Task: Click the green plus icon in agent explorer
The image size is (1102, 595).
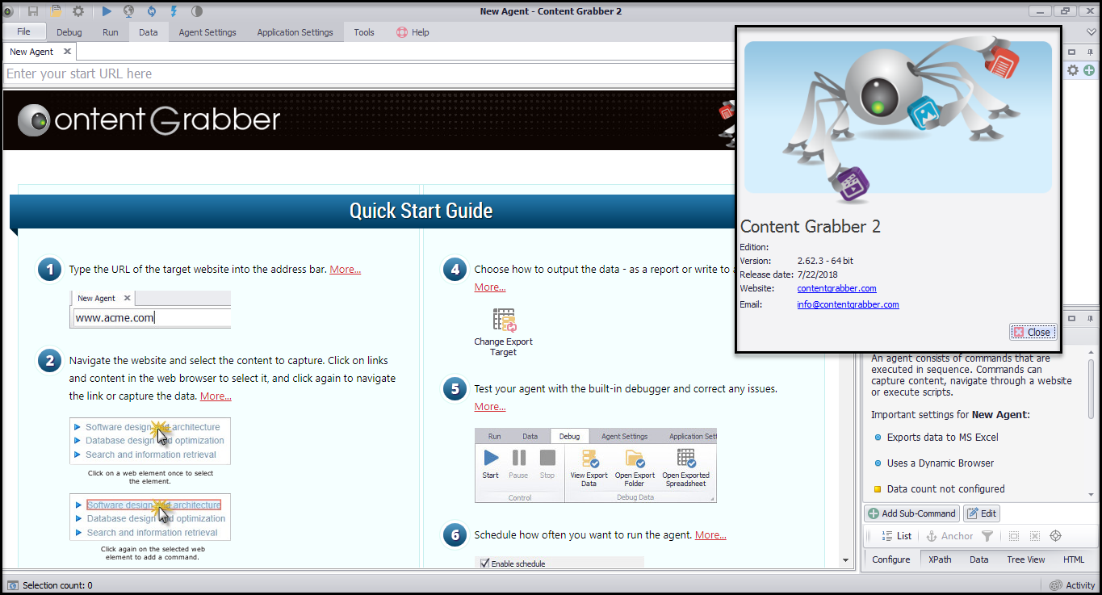Action: pos(1088,70)
